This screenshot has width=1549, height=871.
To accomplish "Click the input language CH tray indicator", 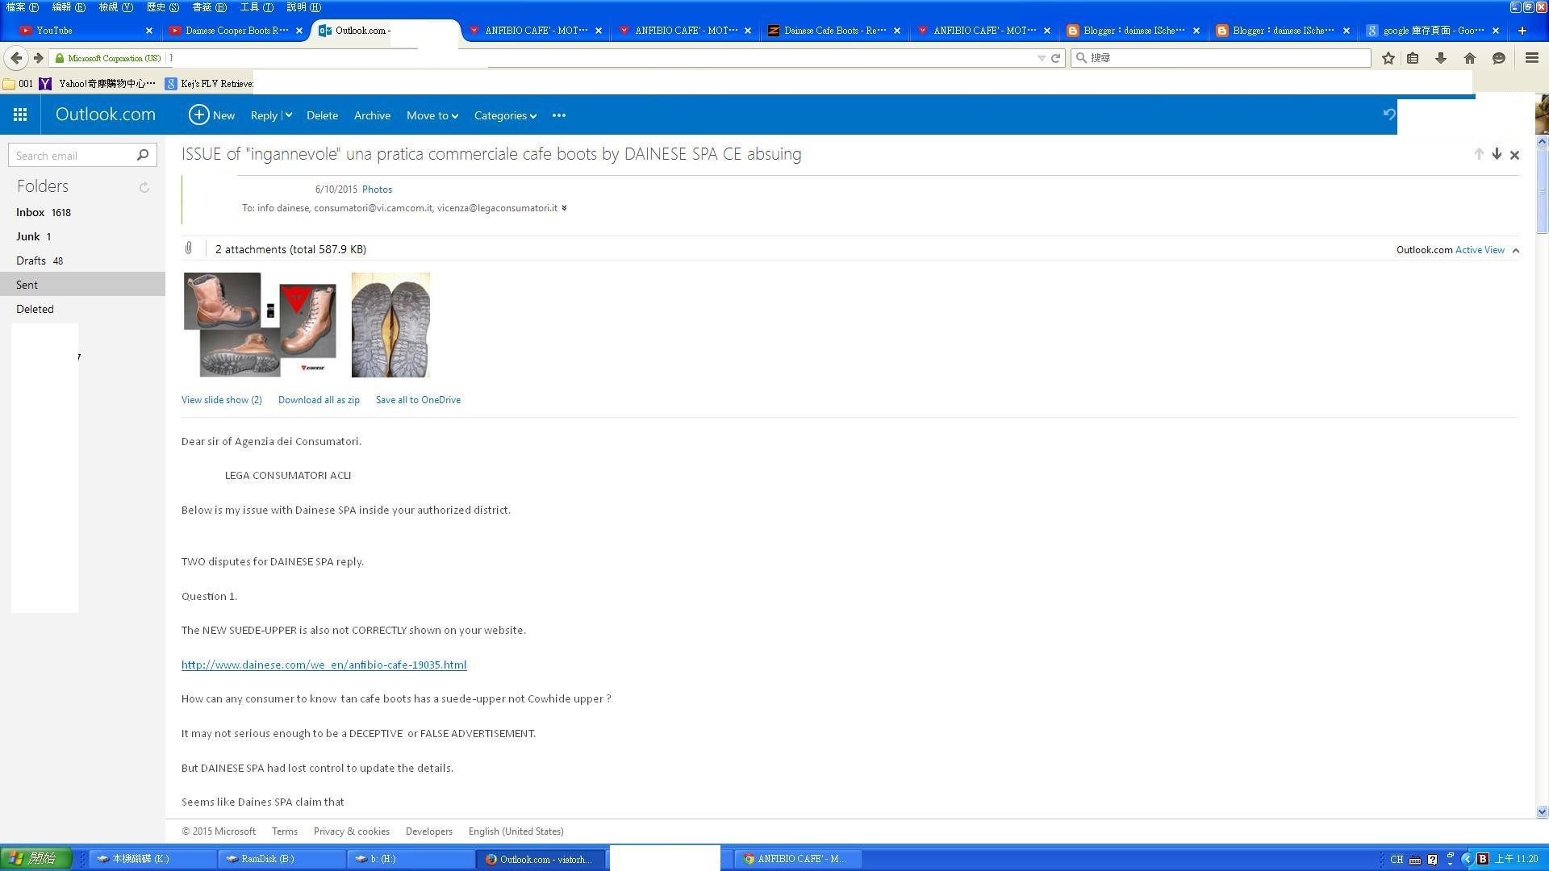I will pos(1397,859).
